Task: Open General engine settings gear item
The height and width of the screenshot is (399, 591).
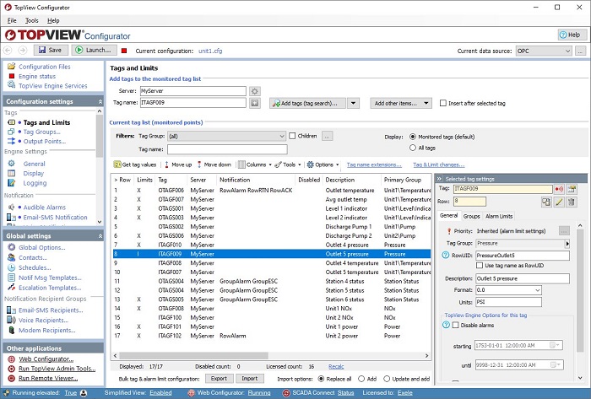Action: coord(34,164)
